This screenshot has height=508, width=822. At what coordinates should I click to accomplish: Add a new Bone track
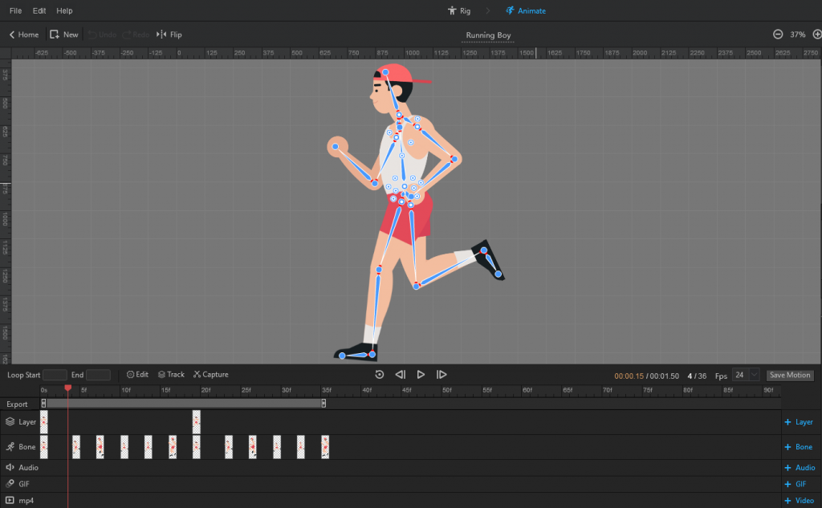[x=798, y=447]
